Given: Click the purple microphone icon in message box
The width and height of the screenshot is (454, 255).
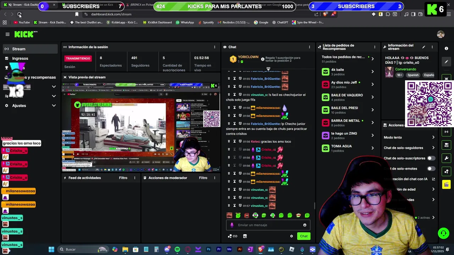Looking at the screenshot, I should (232, 225).
